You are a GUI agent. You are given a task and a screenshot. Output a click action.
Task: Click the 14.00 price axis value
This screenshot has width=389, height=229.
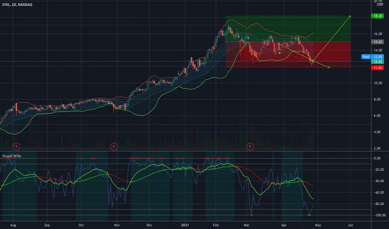378,50
